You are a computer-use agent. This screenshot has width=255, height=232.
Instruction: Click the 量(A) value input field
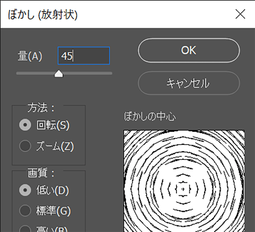[84, 56]
